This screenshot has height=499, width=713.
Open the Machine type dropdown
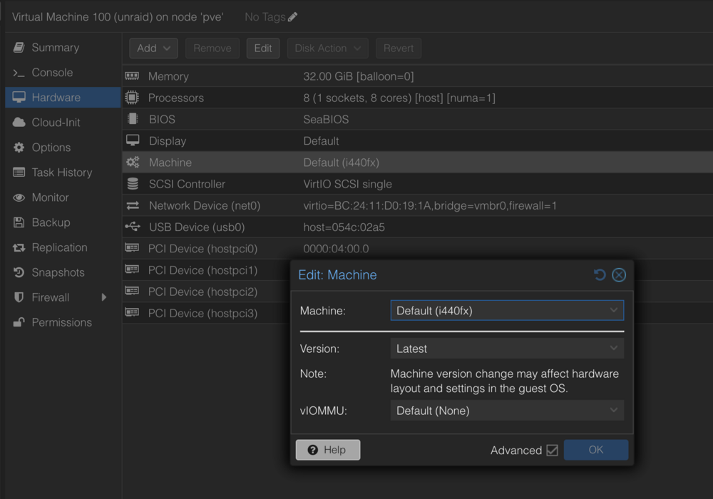(507, 310)
